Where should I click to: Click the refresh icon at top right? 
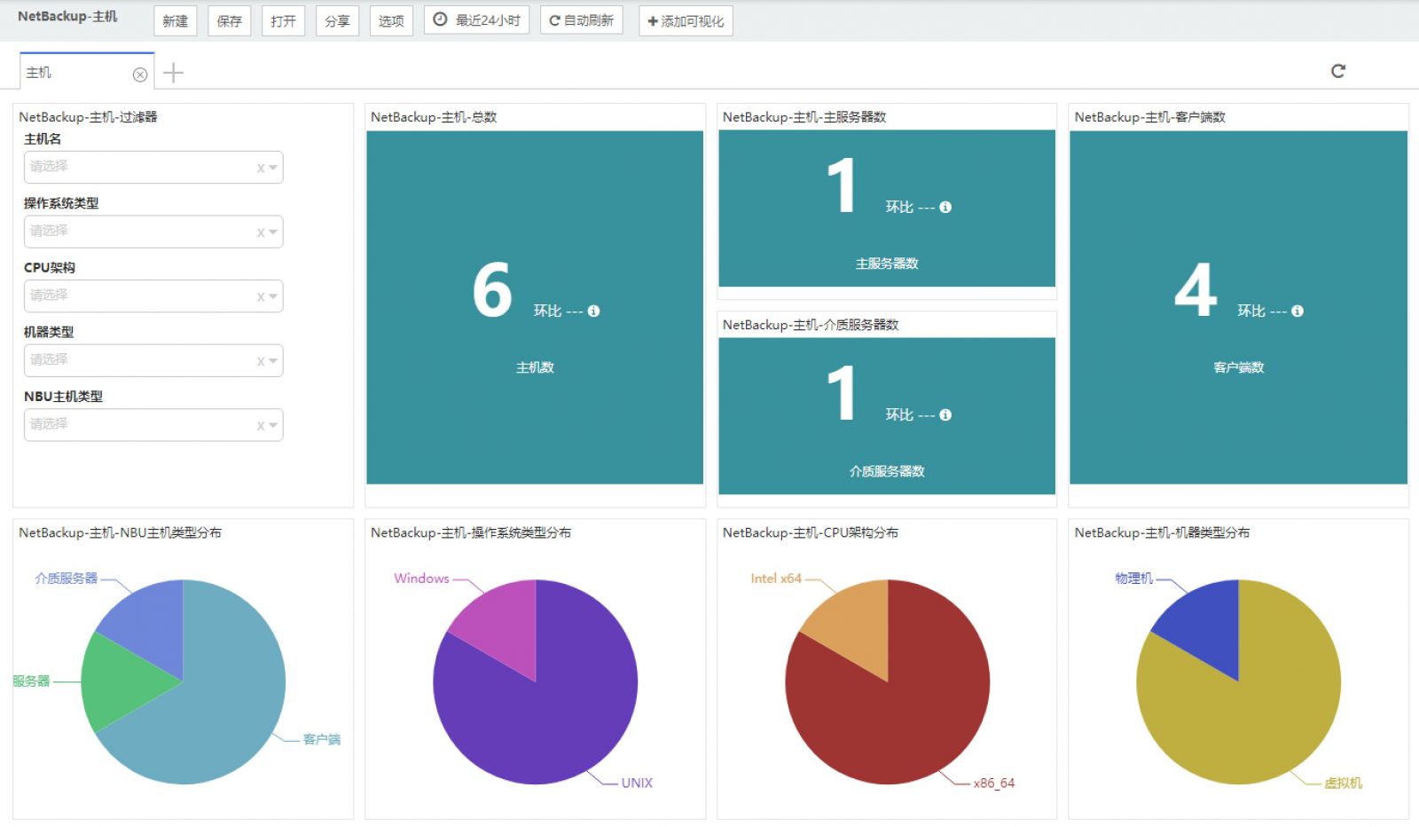pos(1338,71)
